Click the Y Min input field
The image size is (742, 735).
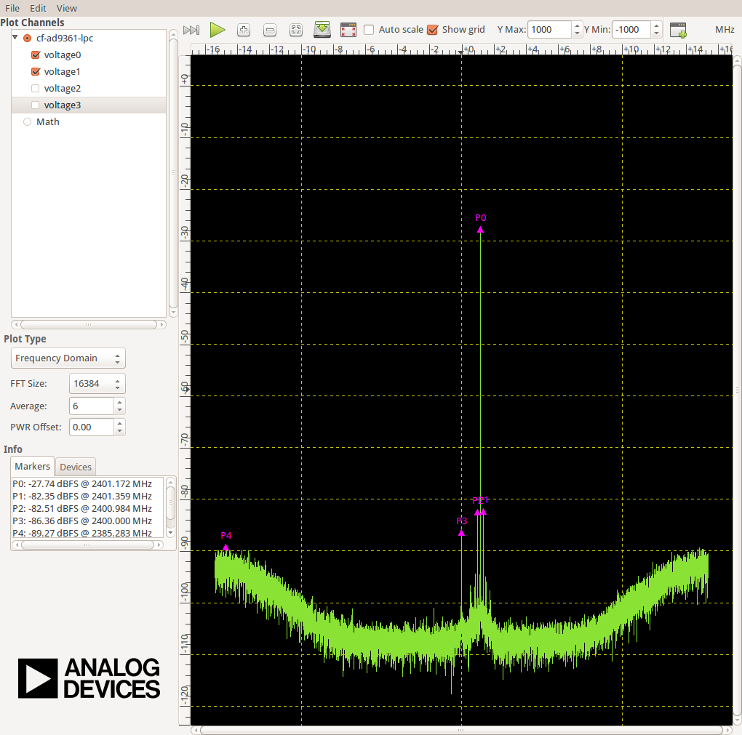[631, 30]
